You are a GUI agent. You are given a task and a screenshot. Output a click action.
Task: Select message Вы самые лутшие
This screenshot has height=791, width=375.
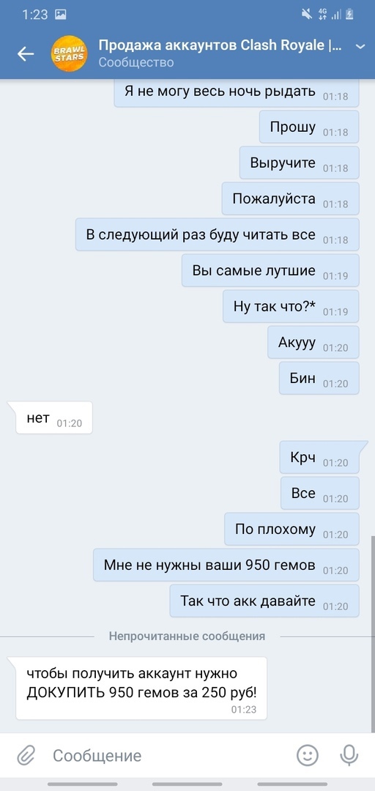click(x=270, y=270)
